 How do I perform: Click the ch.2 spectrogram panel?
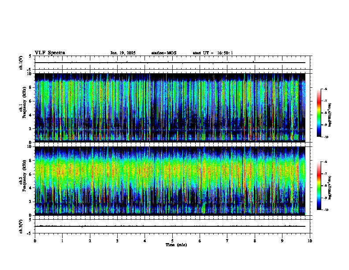coord(170,181)
